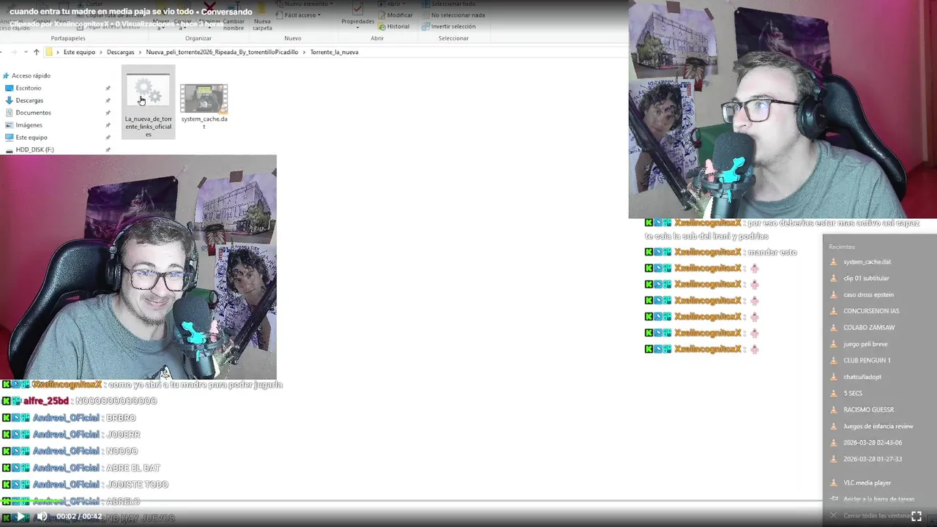Image resolution: width=937 pixels, height=527 pixels.
Task: Open the 'Fácil acceso' dropdown
Action: (x=299, y=15)
